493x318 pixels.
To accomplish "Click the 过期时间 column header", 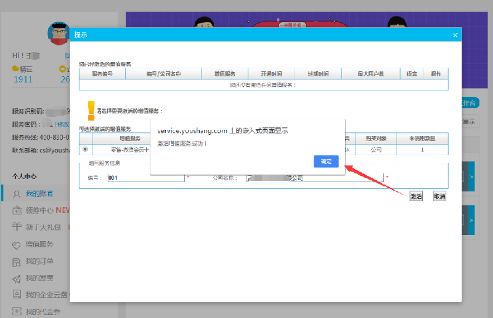I will pyautogui.click(x=318, y=74).
